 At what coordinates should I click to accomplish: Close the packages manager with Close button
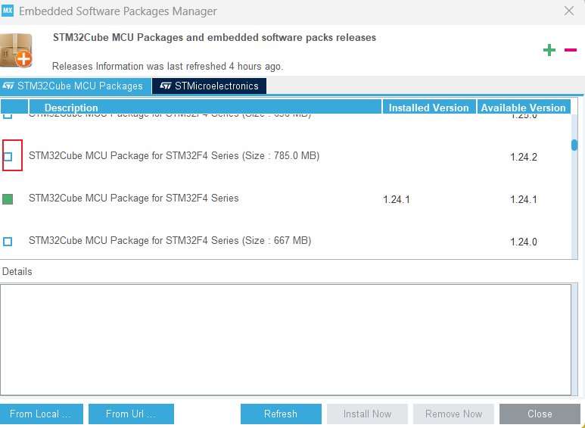click(x=540, y=414)
